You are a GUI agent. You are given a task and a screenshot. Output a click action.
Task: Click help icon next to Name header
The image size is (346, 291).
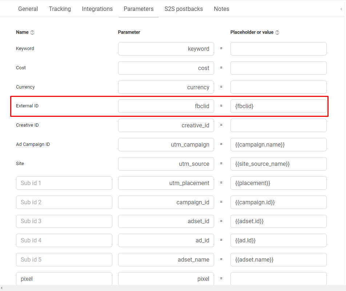tap(32, 32)
